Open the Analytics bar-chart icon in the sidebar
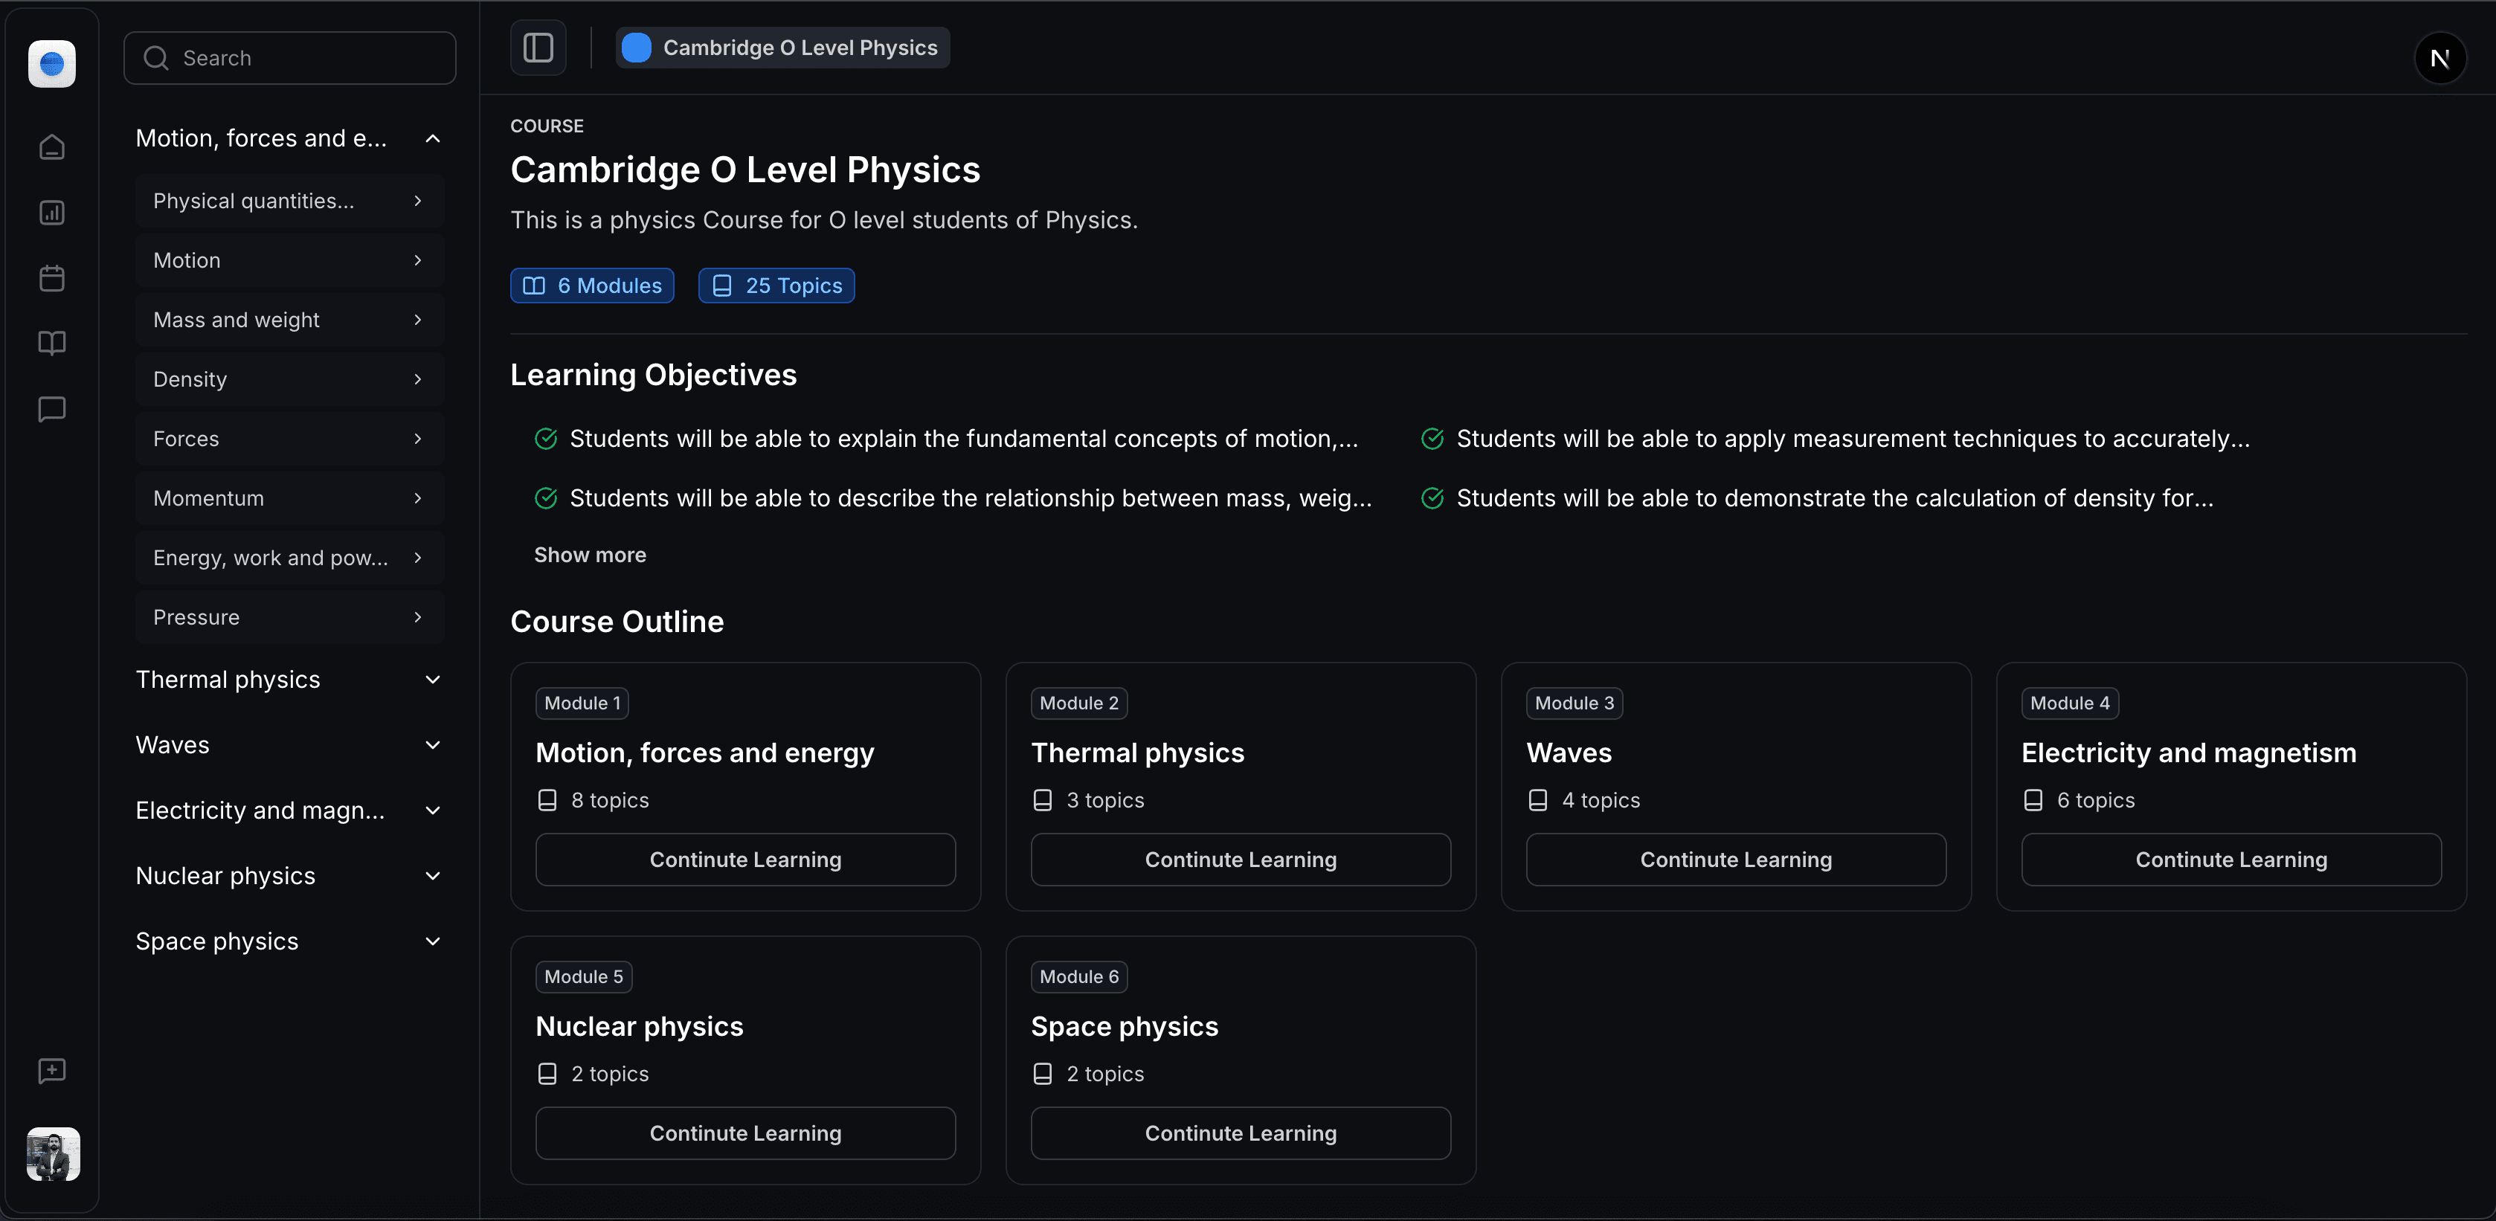 [51, 212]
